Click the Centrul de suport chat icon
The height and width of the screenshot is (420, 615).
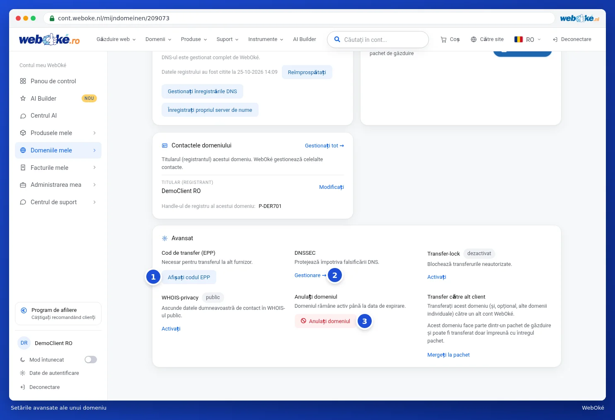point(23,202)
